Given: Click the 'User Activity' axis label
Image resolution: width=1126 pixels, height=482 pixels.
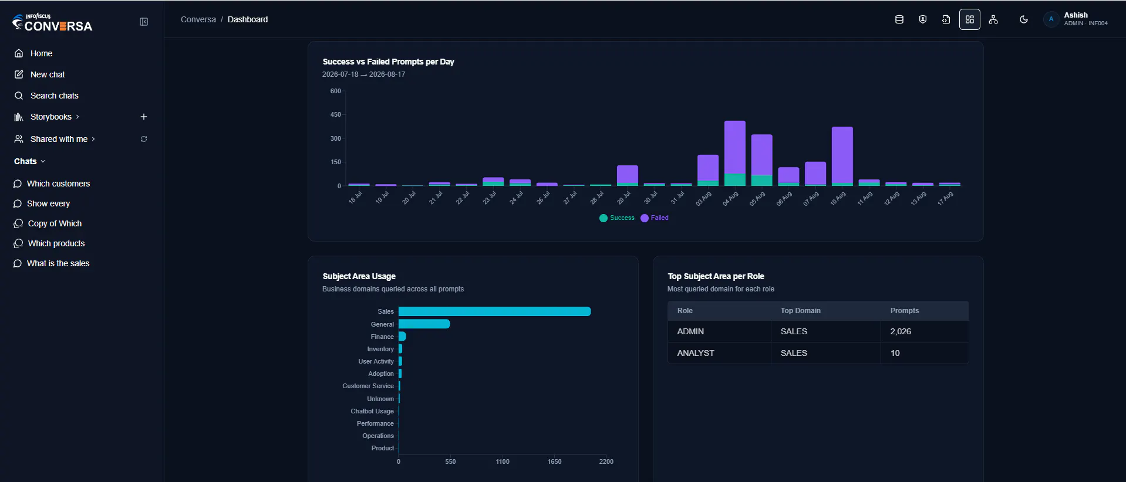Looking at the screenshot, I should [376, 361].
